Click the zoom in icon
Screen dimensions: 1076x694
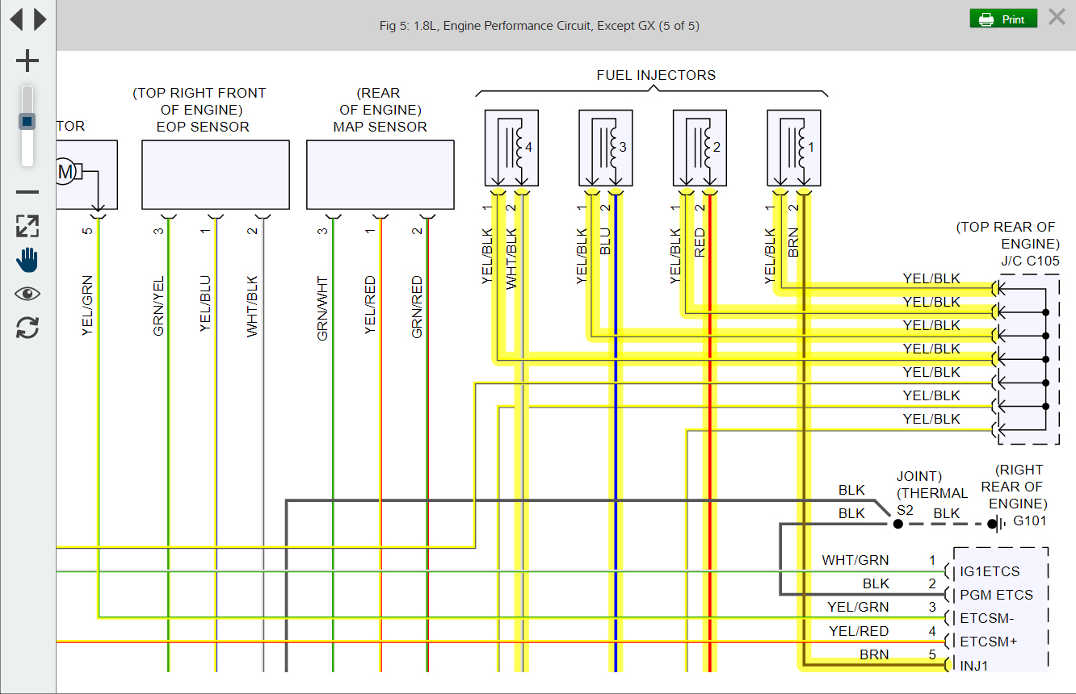point(27,60)
